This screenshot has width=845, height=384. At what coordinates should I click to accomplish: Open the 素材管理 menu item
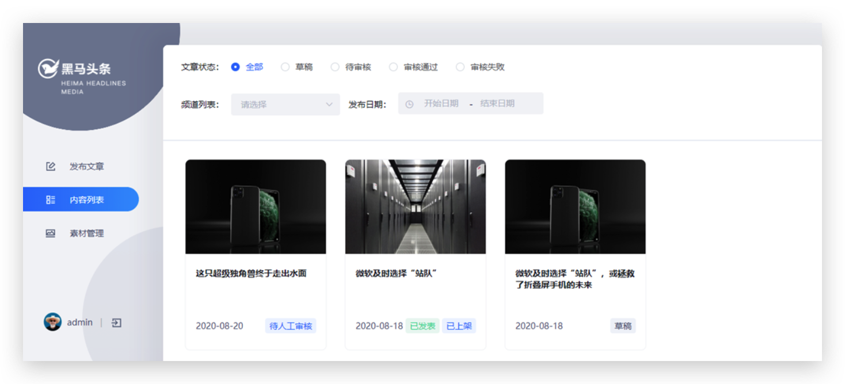pyautogui.click(x=81, y=233)
